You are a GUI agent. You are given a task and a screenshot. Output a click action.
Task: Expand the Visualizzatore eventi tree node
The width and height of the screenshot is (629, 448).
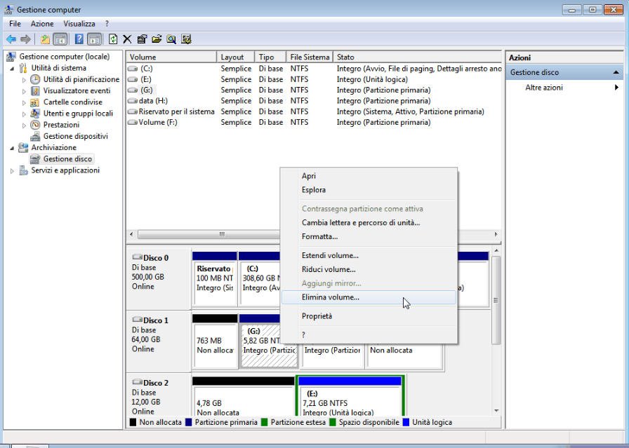pyautogui.click(x=24, y=91)
